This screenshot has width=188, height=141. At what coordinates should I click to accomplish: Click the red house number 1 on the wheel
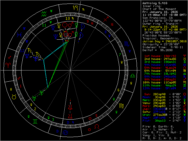[21, 86]
